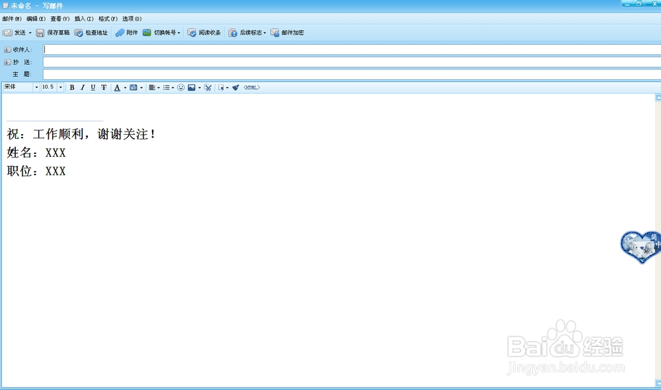Open the font size dropdown next to 10.5

(60, 87)
